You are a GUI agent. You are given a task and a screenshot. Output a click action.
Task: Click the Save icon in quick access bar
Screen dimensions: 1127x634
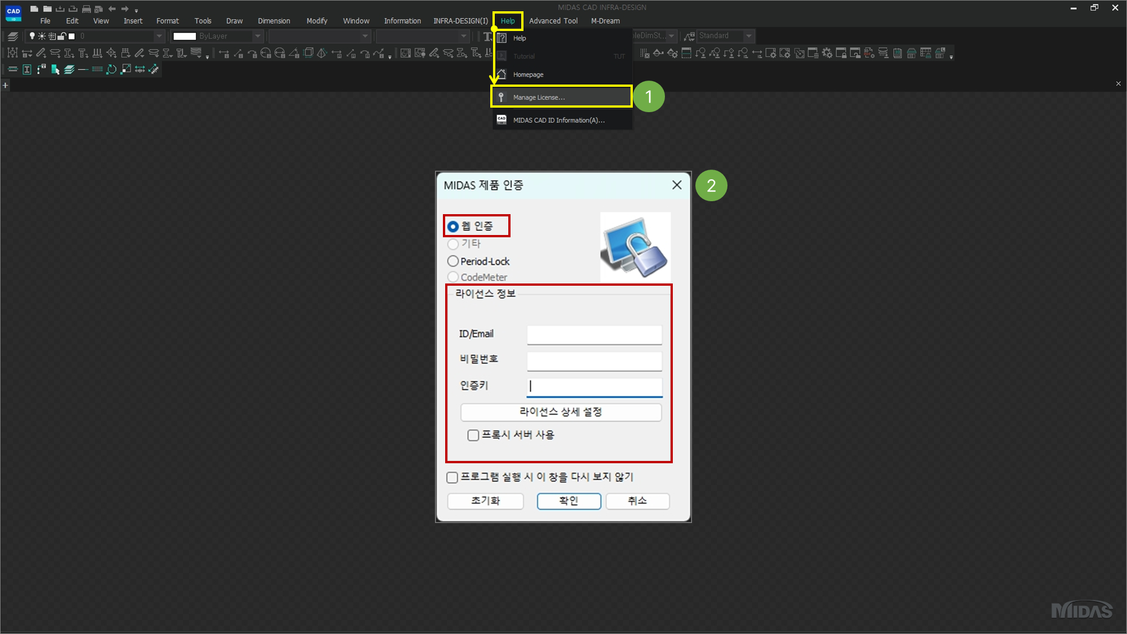point(60,8)
